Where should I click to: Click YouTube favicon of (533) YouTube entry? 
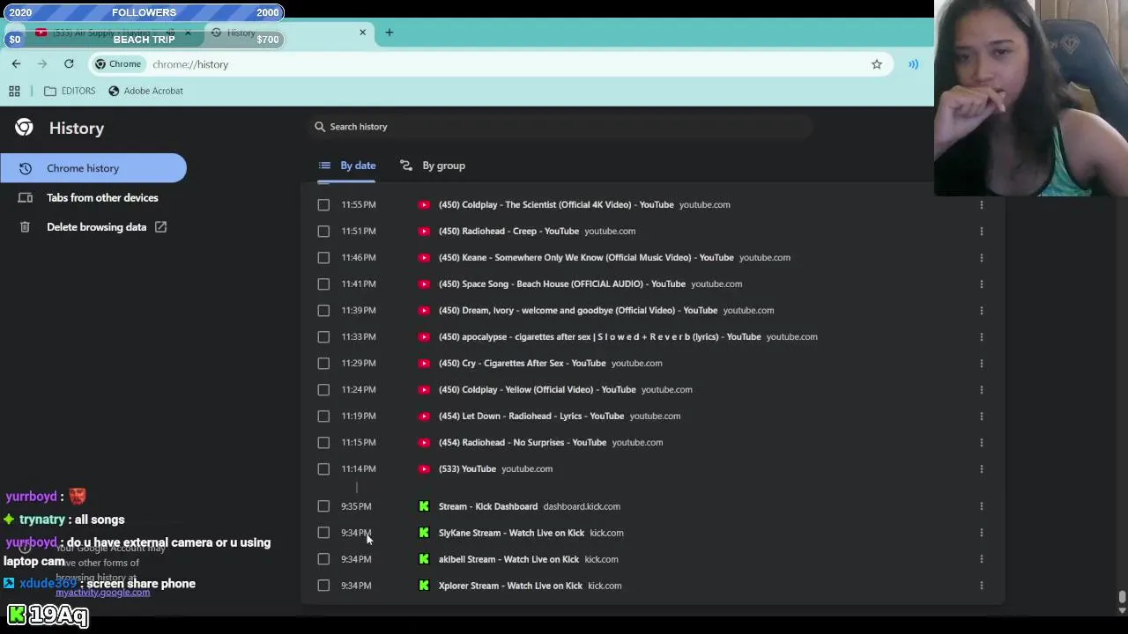click(424, 468)
